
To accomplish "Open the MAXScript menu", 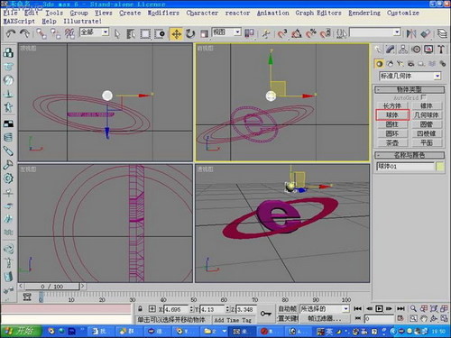I will click(x=19, y=22).
